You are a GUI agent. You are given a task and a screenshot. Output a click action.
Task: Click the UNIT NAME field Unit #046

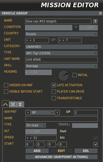point(61,60)
